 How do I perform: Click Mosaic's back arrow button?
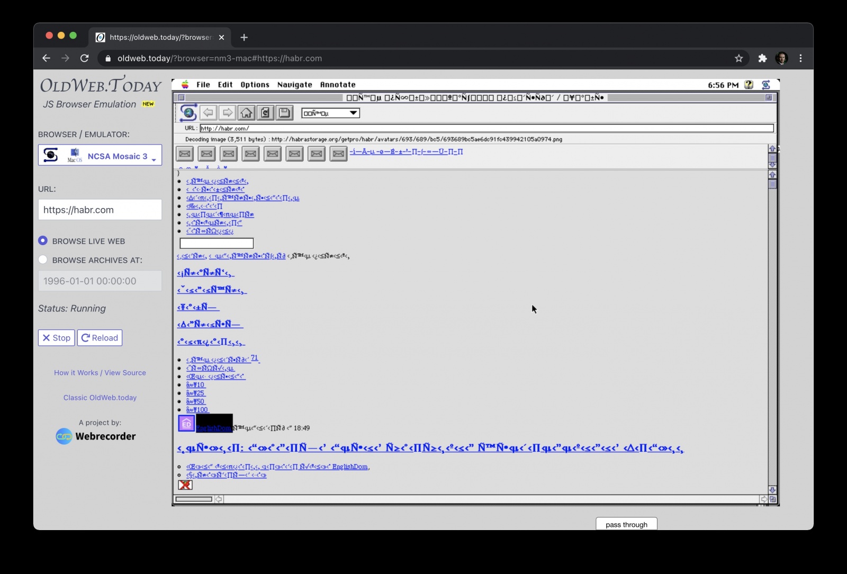(209, 113)
